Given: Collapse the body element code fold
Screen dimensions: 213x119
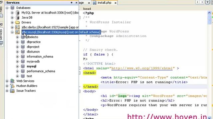Looking at the screenshot, I should point(80,91).
